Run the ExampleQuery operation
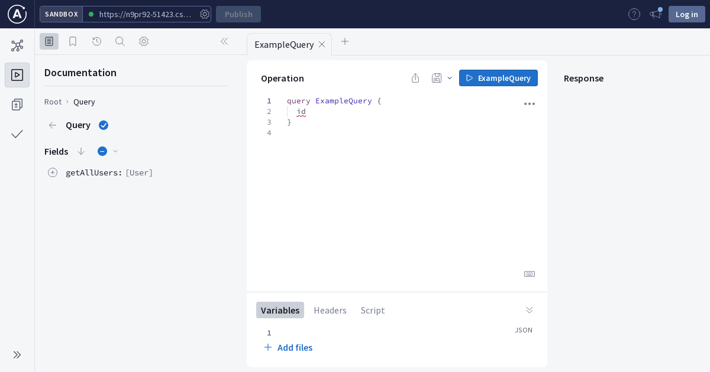This screenshot has height=372, width=710. [x=498, y=78]
